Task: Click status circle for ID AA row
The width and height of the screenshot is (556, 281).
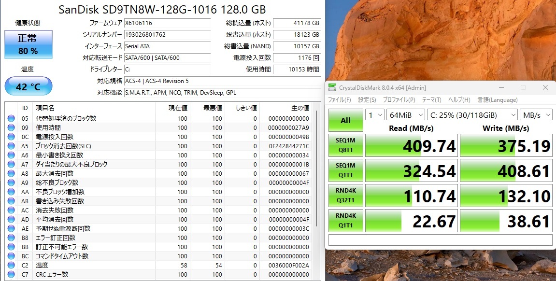Action: (11, 192)
